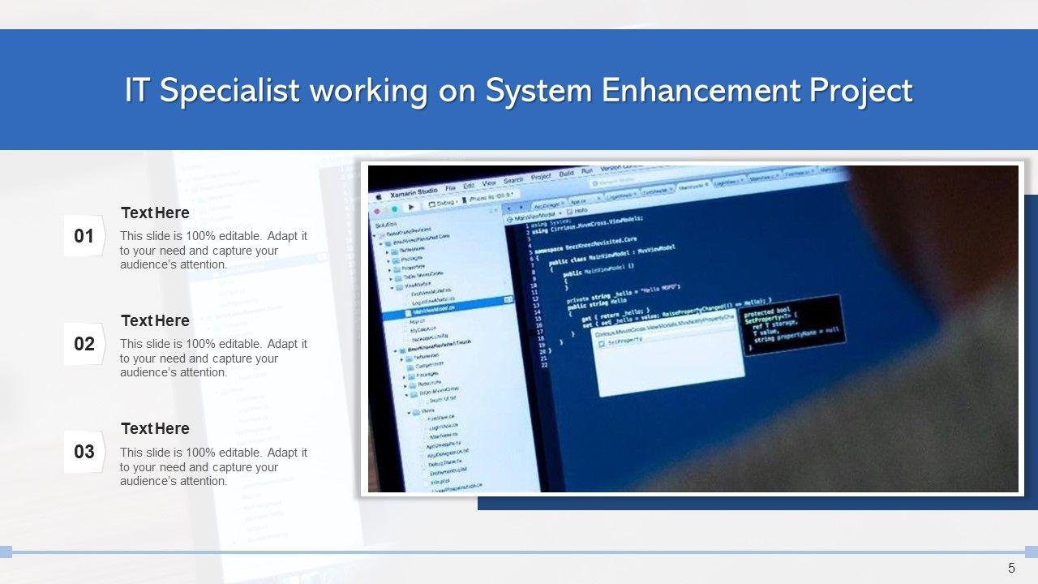Image resolution: width=1038 pixels, height=584 pixels.
Task: Select the 03 number badge
Action: (x=84, y=452)
